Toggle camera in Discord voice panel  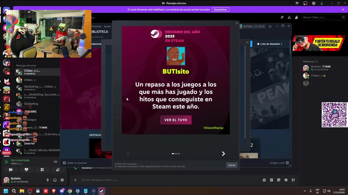coord(11,170)
